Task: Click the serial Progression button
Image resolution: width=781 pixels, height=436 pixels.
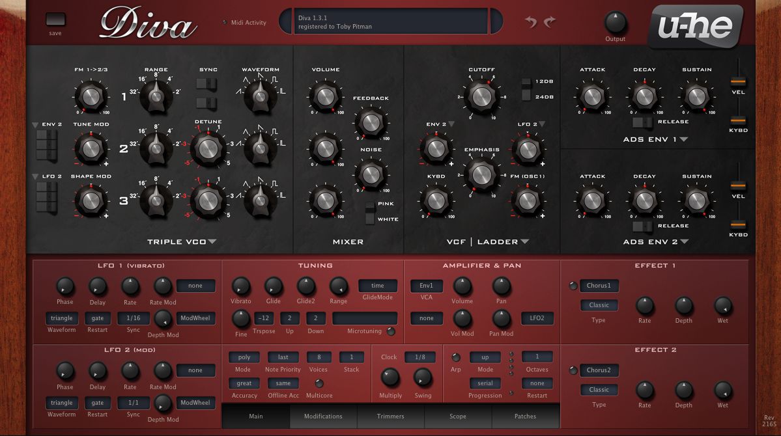Action: tap(485, 383)
